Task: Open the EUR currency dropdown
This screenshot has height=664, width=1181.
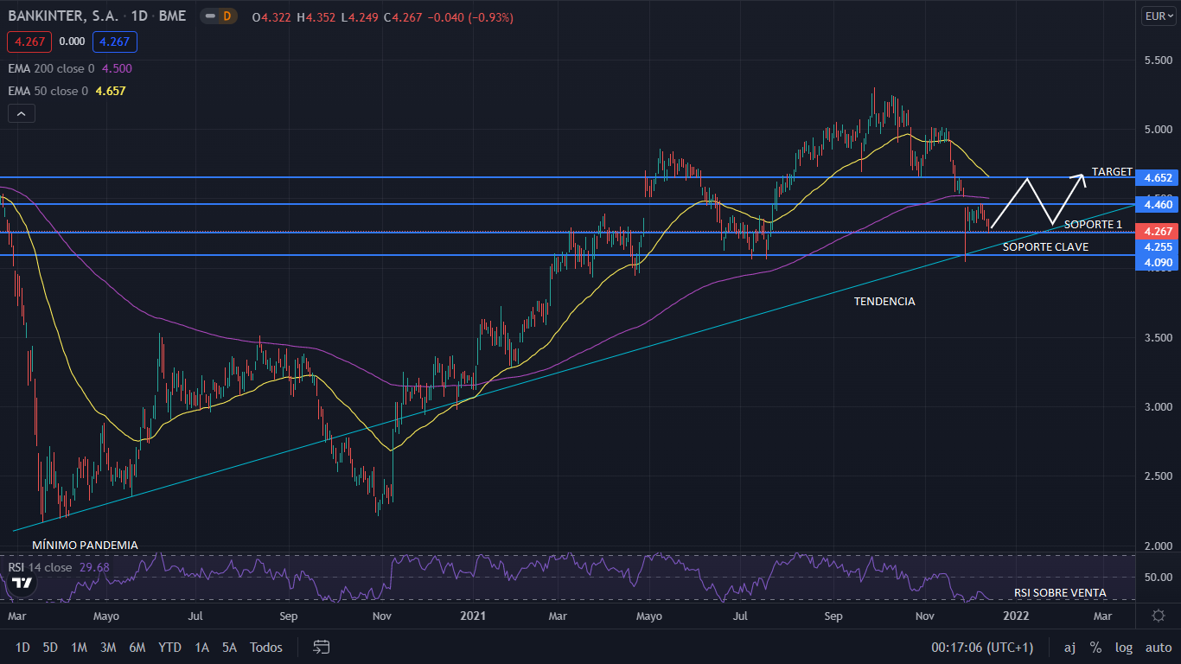Action: coord(1159,16)
